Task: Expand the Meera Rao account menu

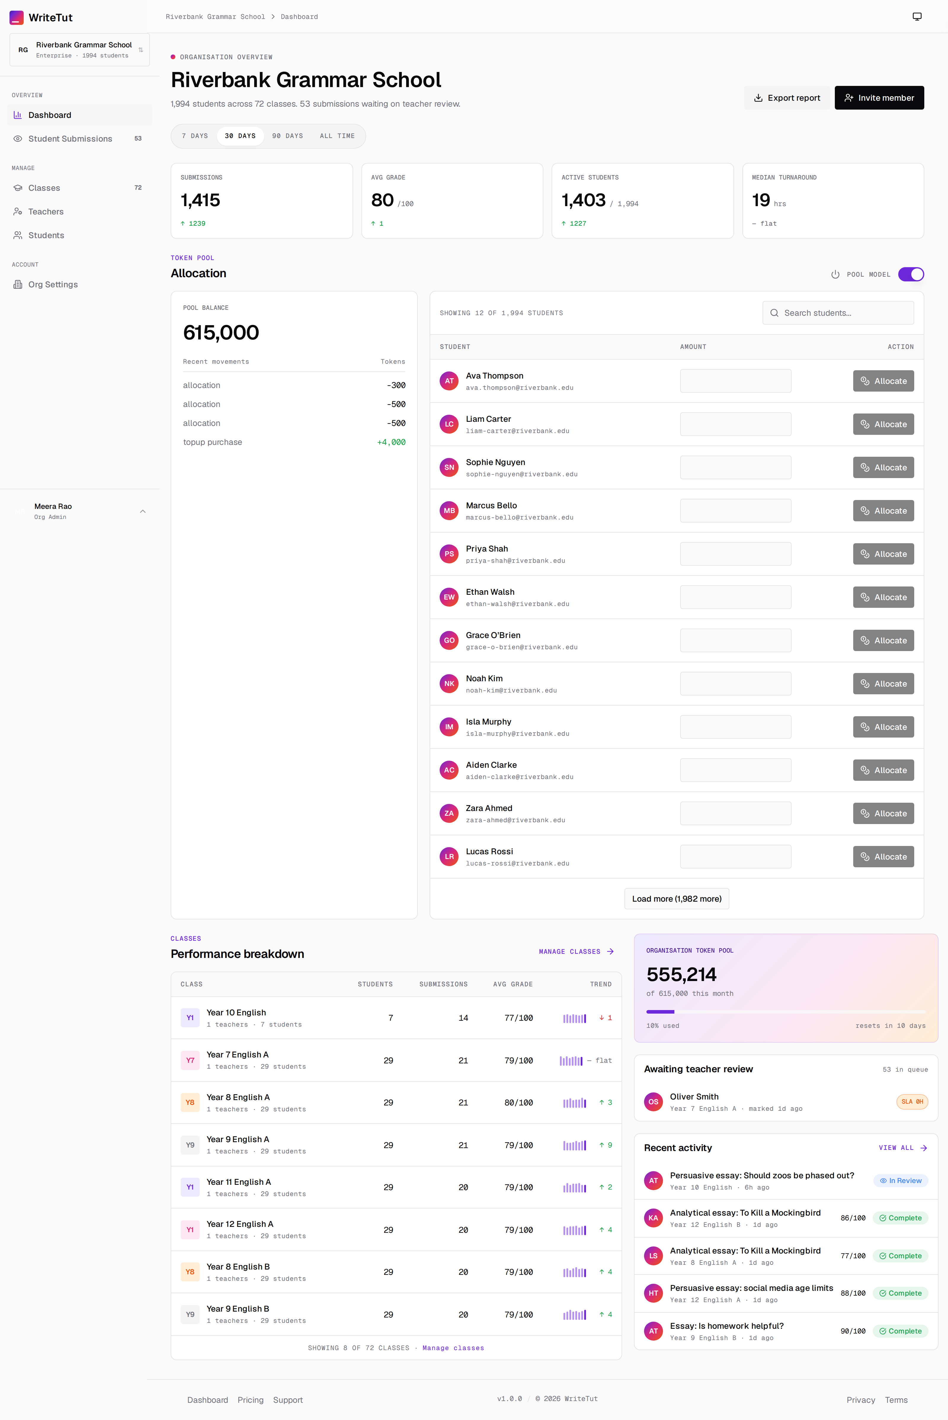Action: pyautogui.click(x=80, y=512)
